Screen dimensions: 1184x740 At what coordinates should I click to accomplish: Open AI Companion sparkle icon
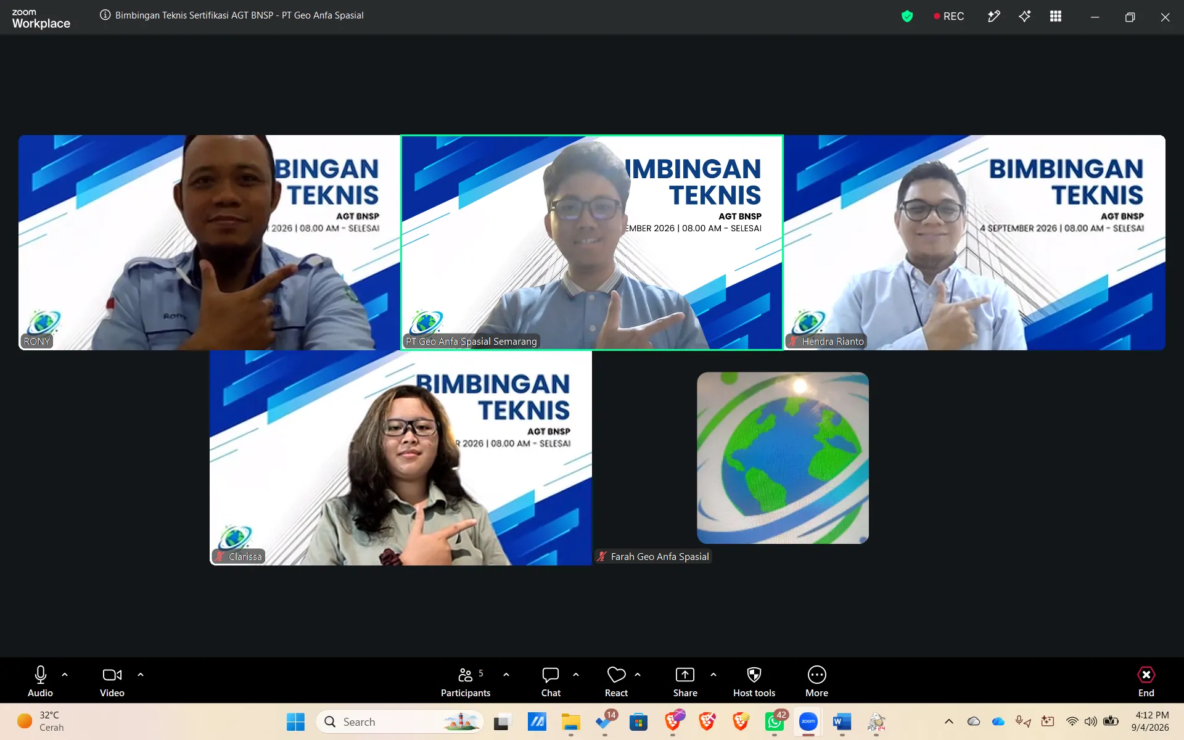click(x=1025, y=16)
